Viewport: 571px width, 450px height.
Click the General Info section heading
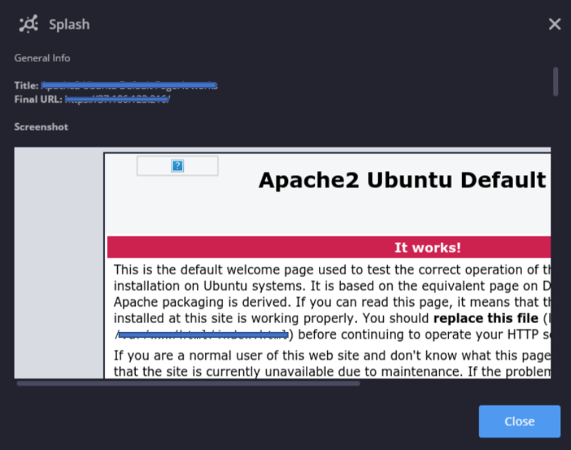point(42,58)
